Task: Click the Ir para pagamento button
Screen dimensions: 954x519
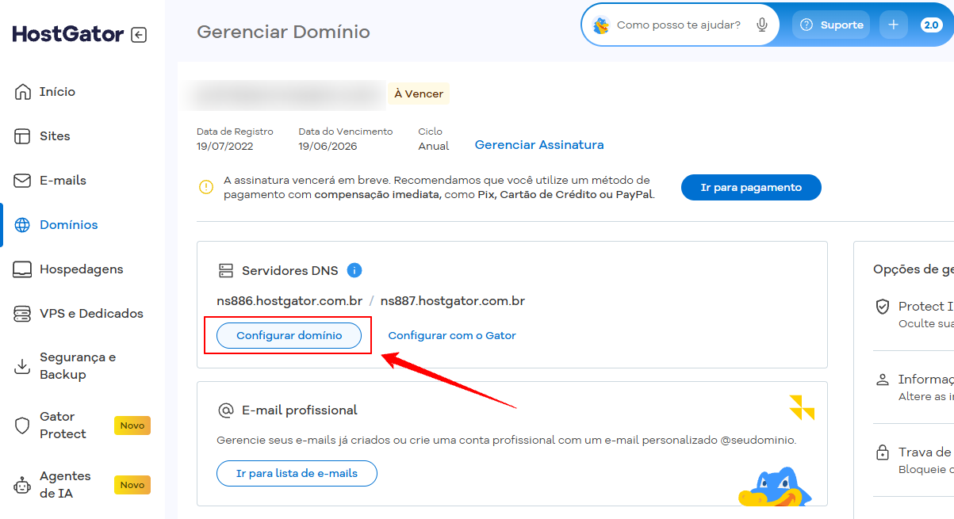Action: pos(751,188)
